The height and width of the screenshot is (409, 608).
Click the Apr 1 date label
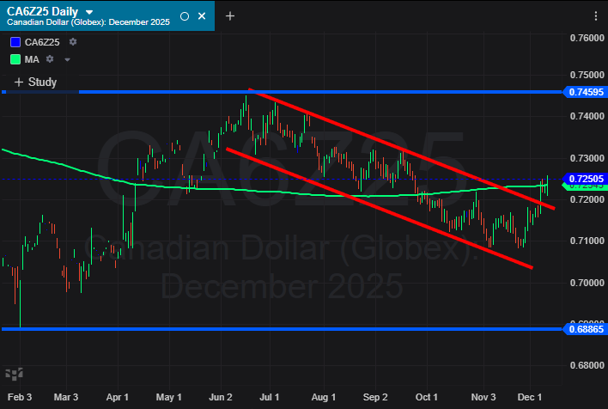pos(117,397)
